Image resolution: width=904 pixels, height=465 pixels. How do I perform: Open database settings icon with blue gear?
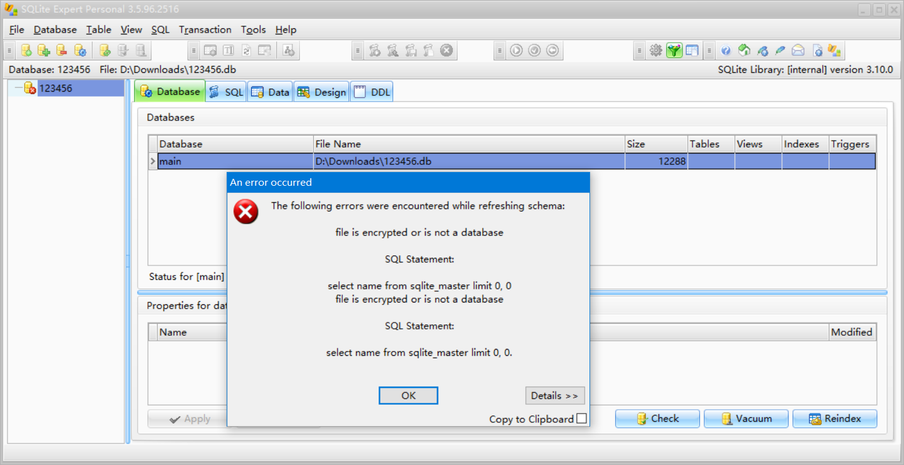80,50
